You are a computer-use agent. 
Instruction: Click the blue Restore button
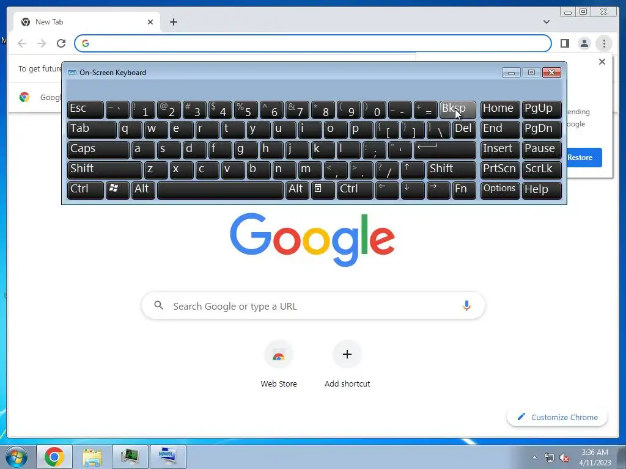(x=584, y=158)
